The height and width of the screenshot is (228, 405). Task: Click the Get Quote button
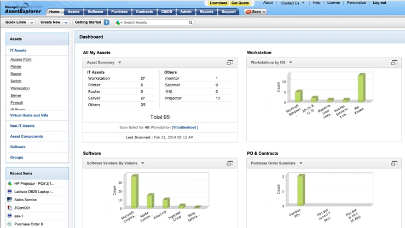tap(240, 3)
